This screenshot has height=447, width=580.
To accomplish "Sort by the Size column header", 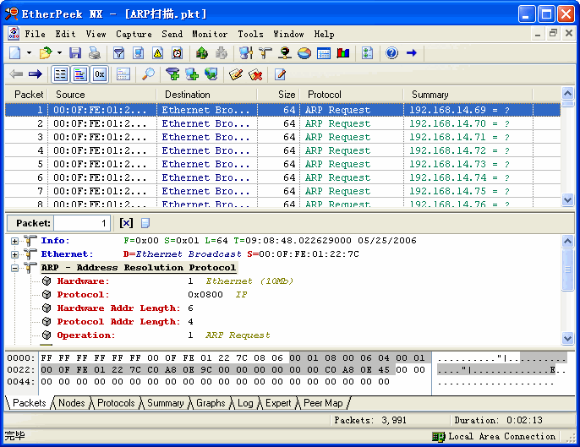I will [x=278, y=95].
